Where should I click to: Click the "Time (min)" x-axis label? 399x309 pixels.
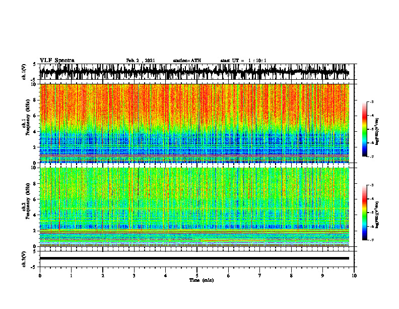coord(202,280)
